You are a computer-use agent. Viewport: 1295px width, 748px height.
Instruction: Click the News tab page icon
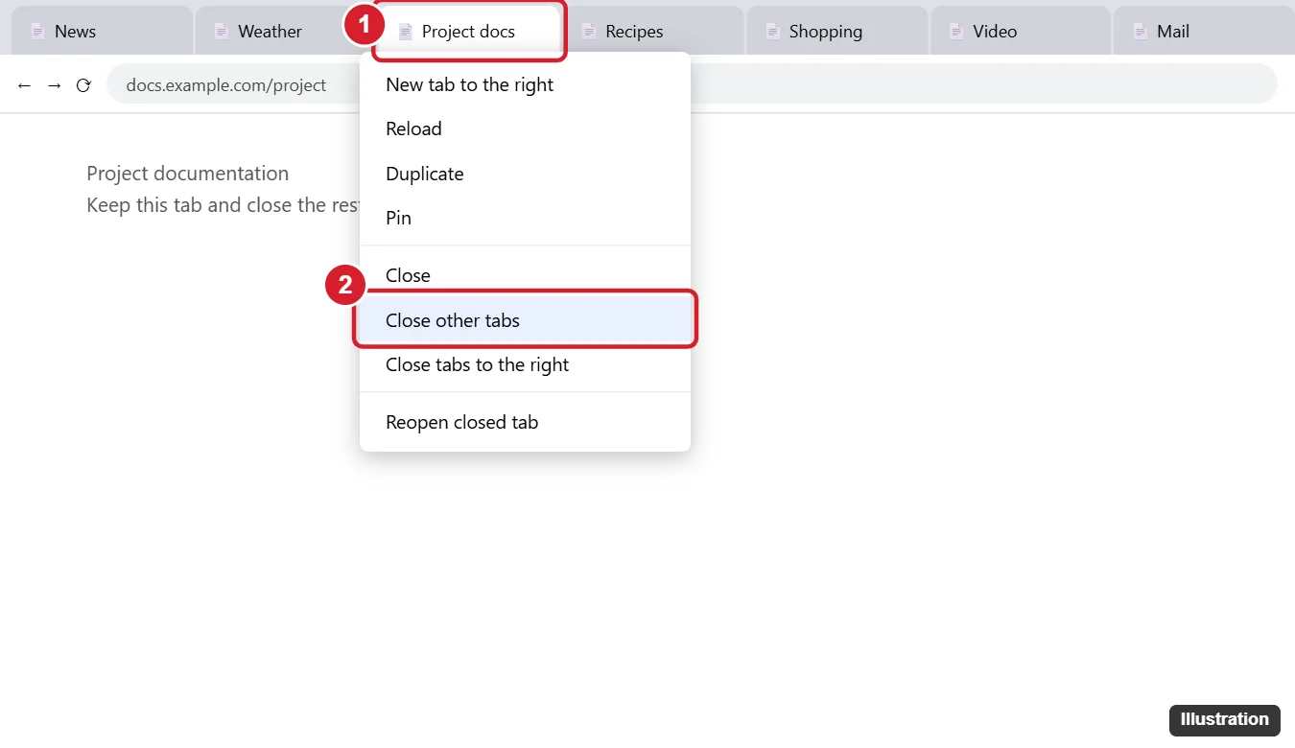tap(37, 32)
